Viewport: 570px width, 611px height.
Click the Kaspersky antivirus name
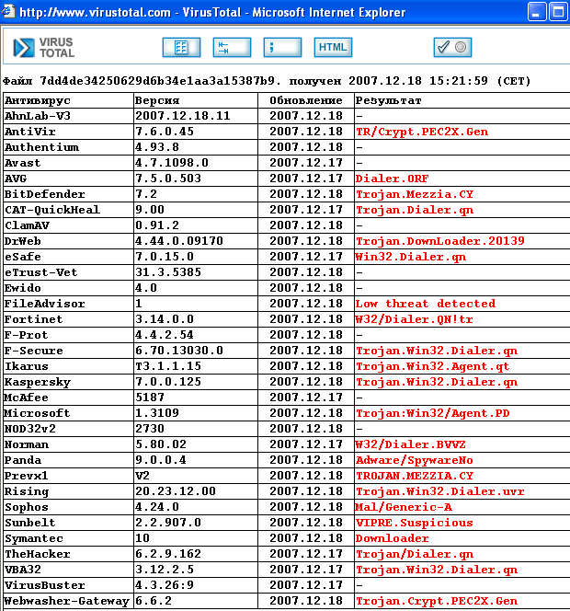[x=38, y=382]
